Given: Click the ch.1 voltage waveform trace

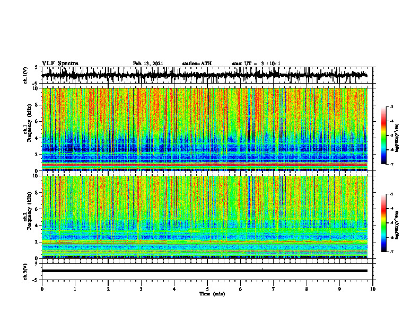Looking at the screenshot, I should click(x=204, y=75).
